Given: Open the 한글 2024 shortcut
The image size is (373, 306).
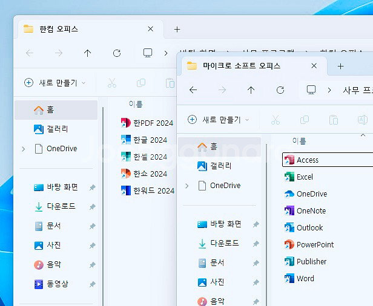Looking at the screenshot, I should [x=144, y=140].
